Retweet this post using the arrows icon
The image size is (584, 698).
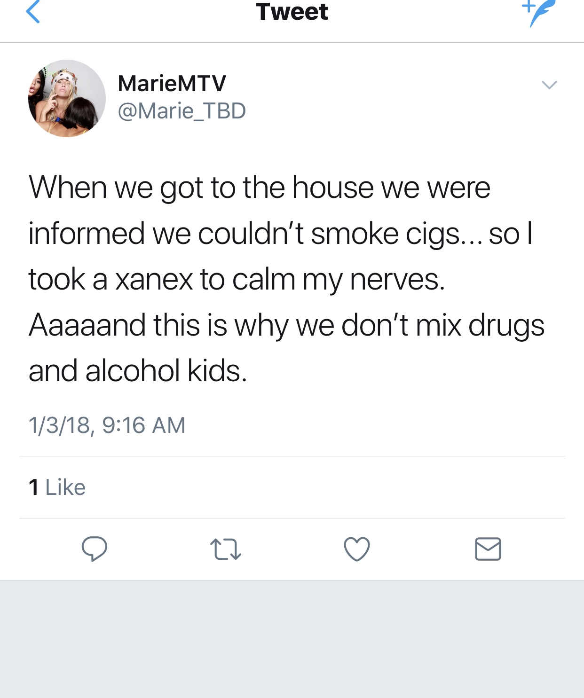coord(226,549)
